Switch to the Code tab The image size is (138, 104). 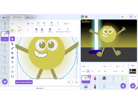coord(6,18)
